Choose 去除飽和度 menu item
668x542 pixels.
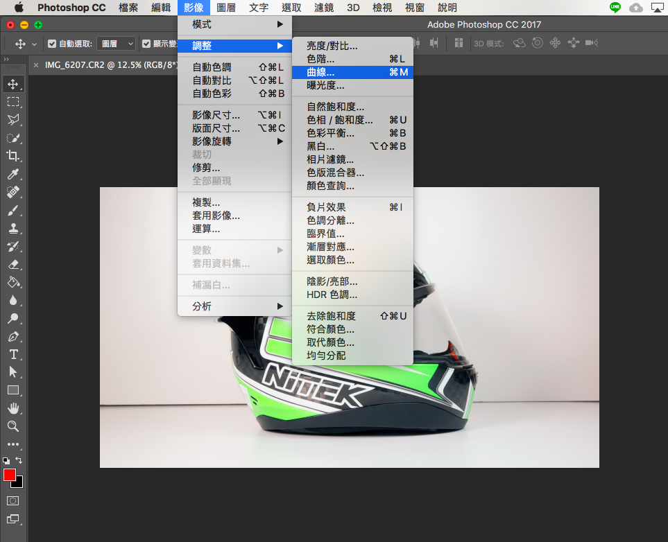point(353,315)
